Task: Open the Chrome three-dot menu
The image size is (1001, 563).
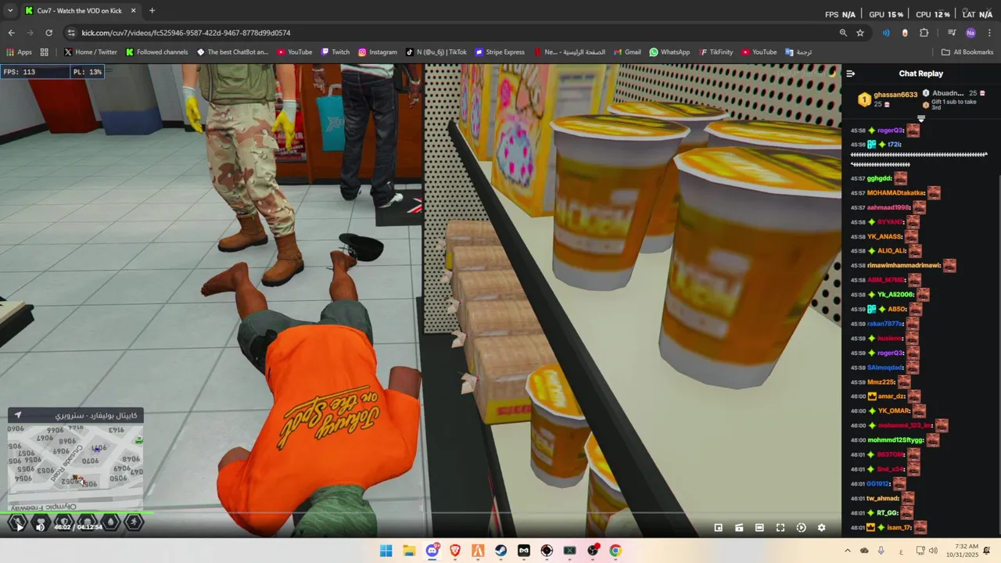Action: point(989,33)
